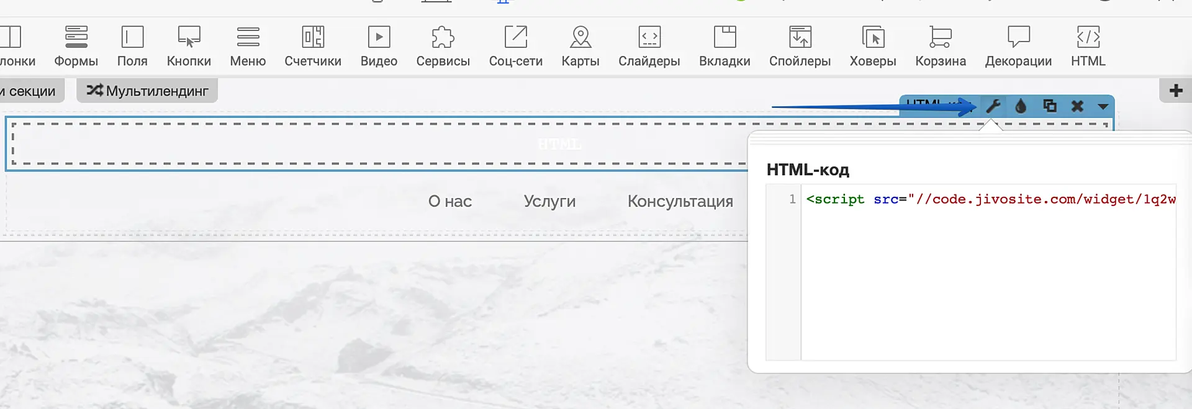Click the HTML-код heading

(x=808, y=169)
